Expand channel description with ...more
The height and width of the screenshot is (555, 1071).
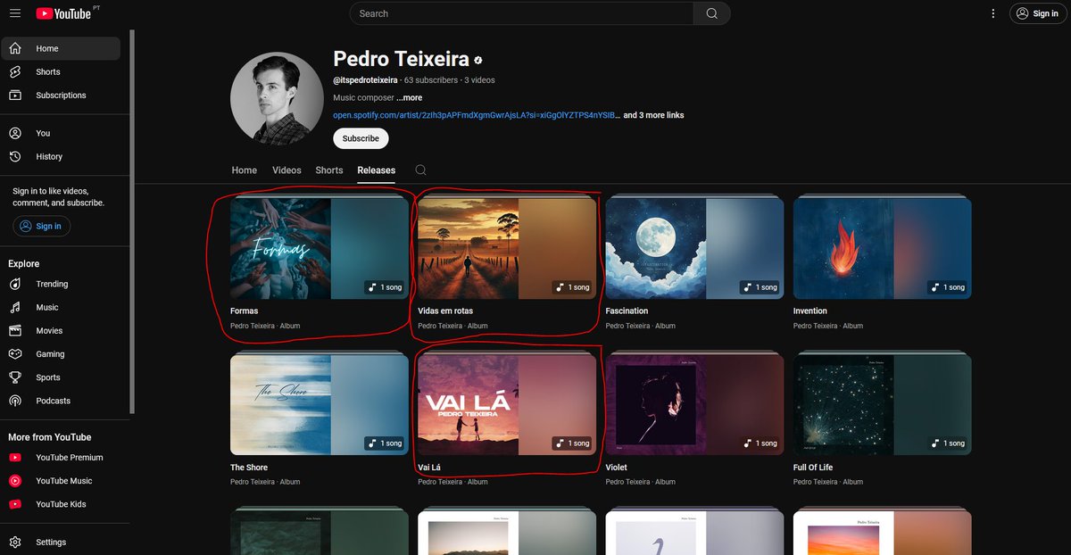410,97
